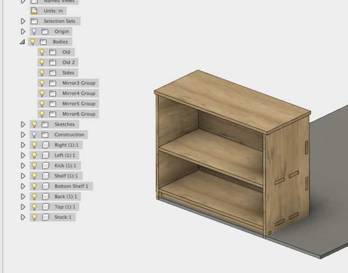Click the Selection Sets folder icon
348x273 pixels.
[x=34, y=21]
